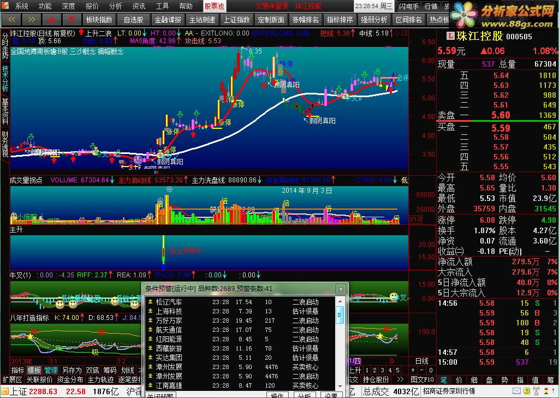Click the minus zoom button below chart
Screen dimensions: 559x398
[422, 370]
